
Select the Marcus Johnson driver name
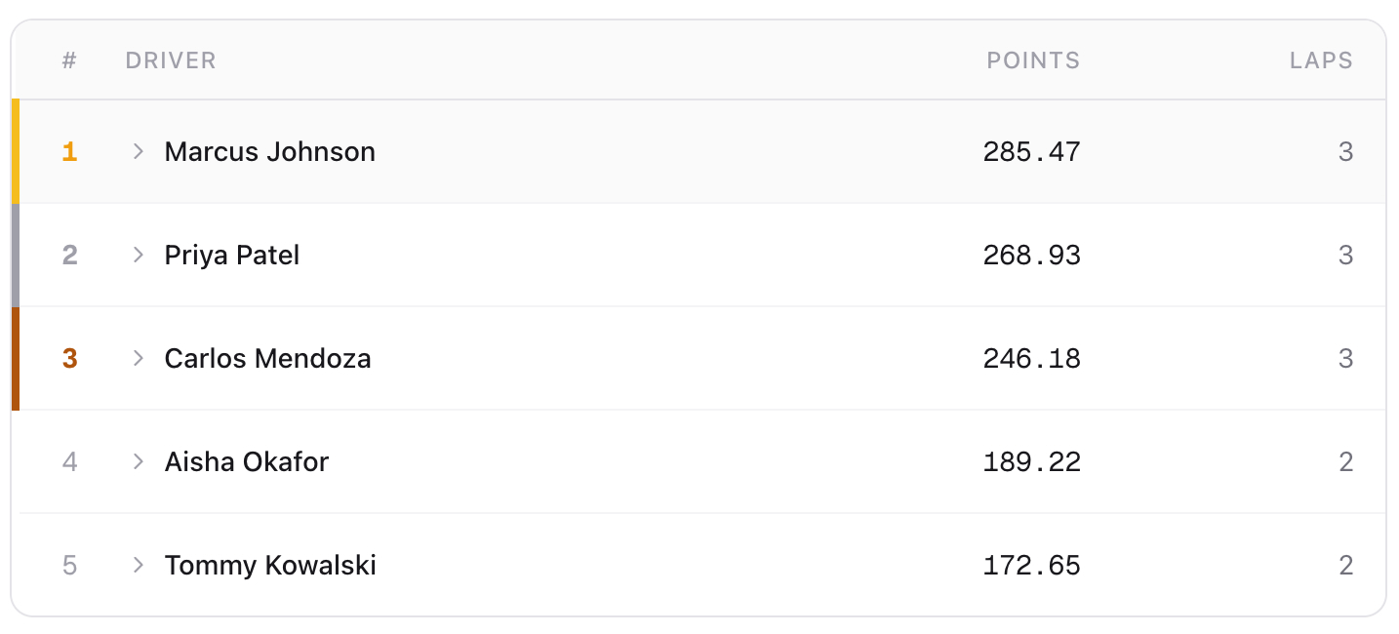(269, 151)
